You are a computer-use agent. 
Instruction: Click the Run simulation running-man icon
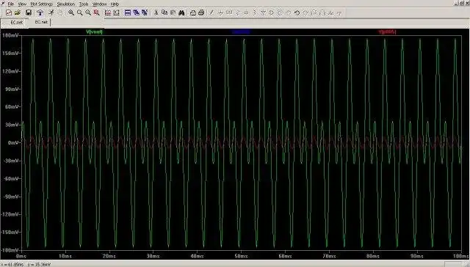[51, 12]
